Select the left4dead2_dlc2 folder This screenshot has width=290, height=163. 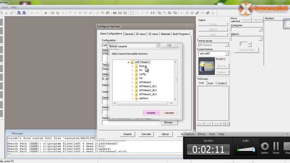(x=148, y=91)
